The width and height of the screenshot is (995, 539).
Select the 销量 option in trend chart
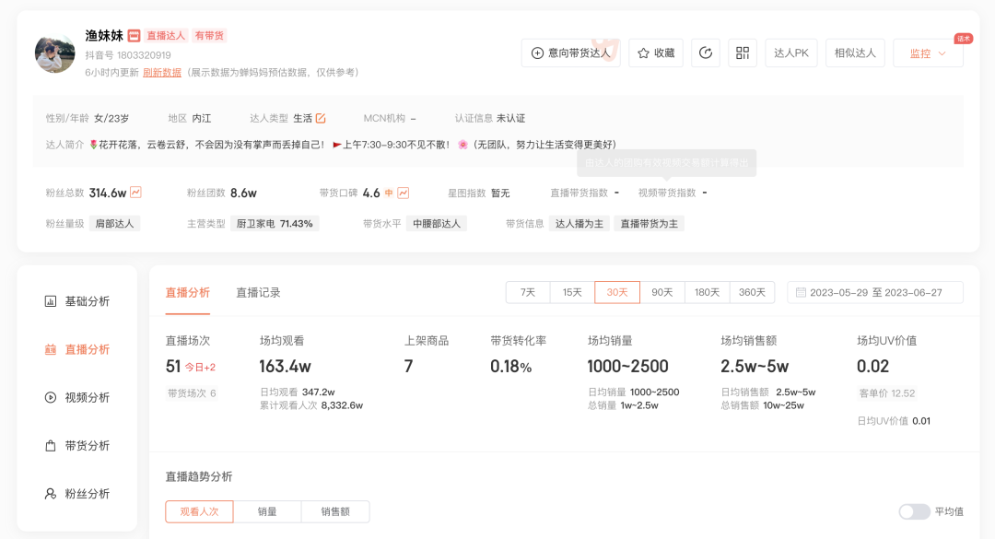pyautogui.click(x=265, y=511)
